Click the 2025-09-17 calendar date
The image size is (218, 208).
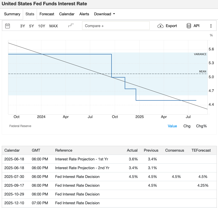[x=14, y=185]
